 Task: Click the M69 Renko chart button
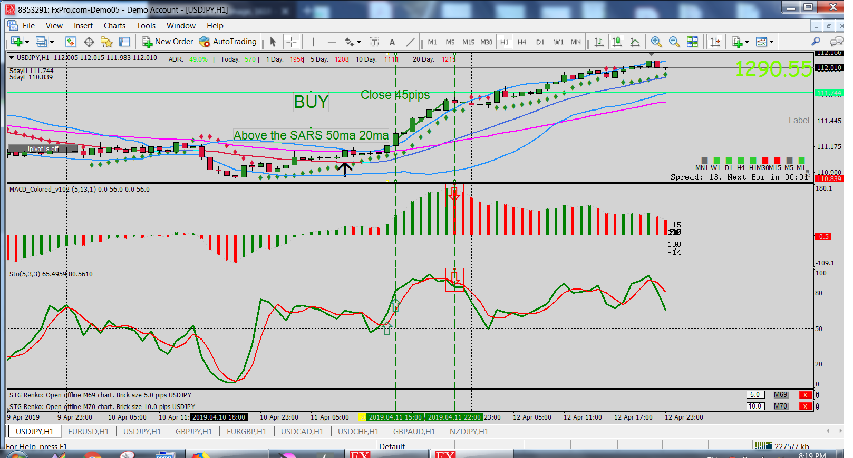pyautogui.click(x=781, y=395)
